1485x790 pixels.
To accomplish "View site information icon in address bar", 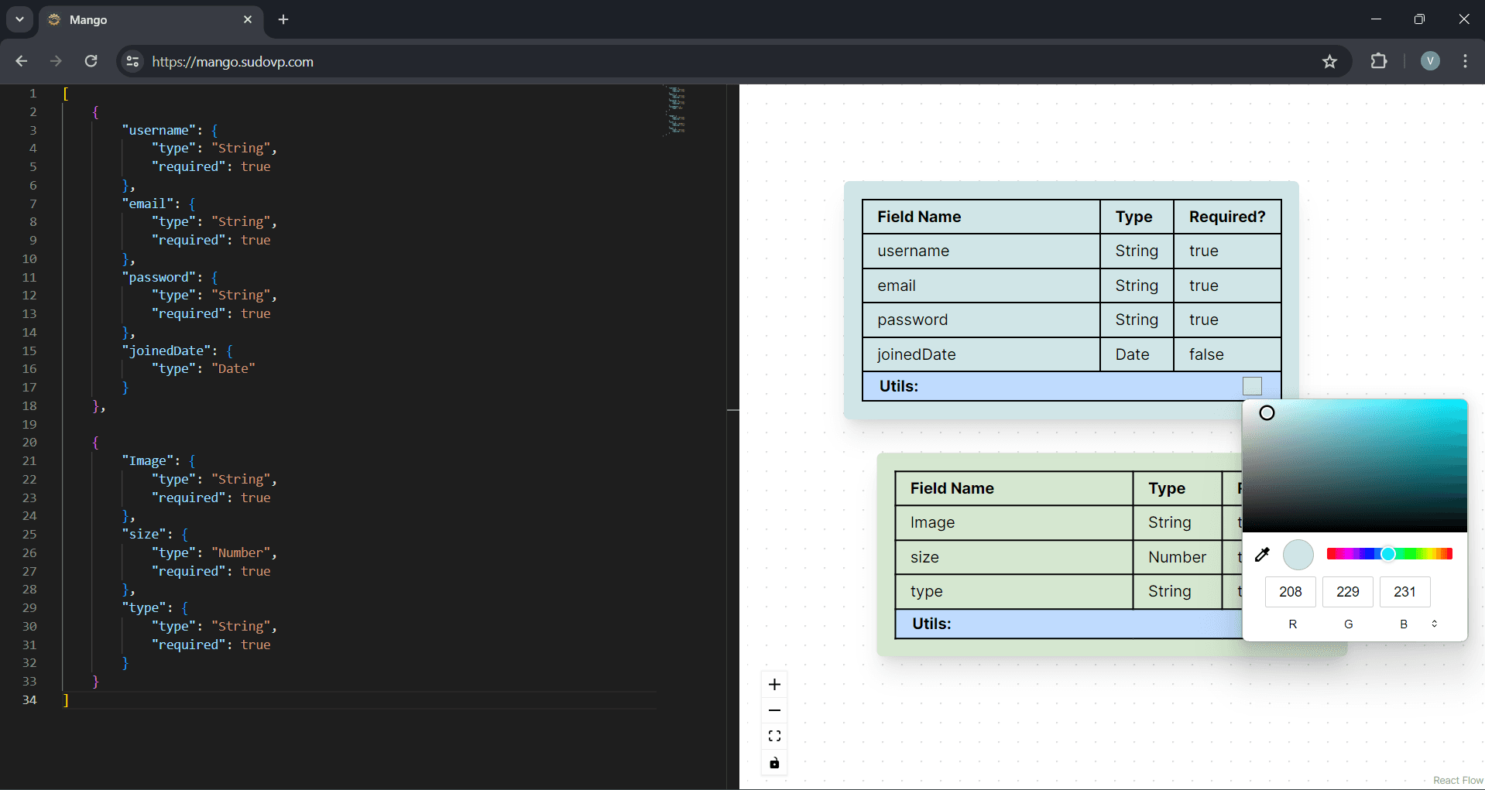I will tap(133, 61).
